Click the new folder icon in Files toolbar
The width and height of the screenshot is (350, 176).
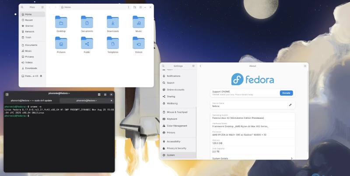click(135, 7)
